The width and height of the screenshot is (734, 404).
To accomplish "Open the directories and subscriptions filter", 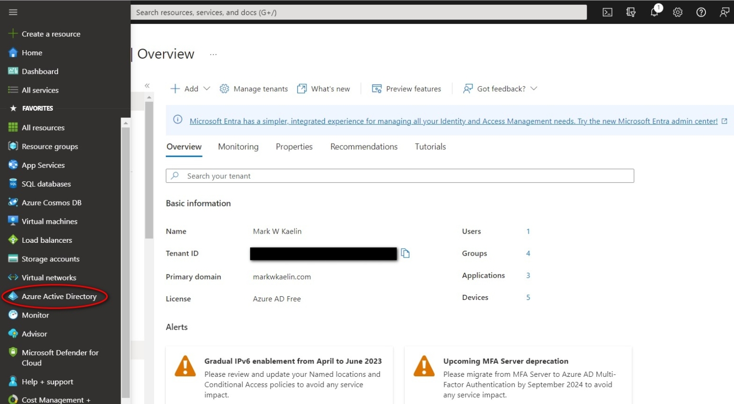I will pos(631,12).
